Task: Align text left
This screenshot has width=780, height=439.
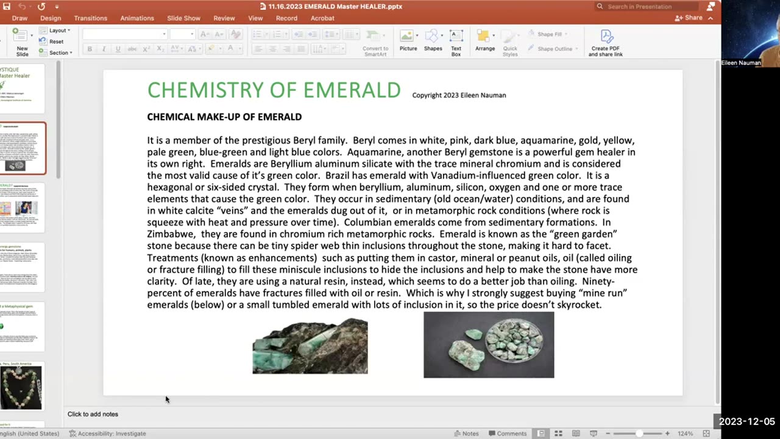Action: pyautogui.click(x=258, y=49)
